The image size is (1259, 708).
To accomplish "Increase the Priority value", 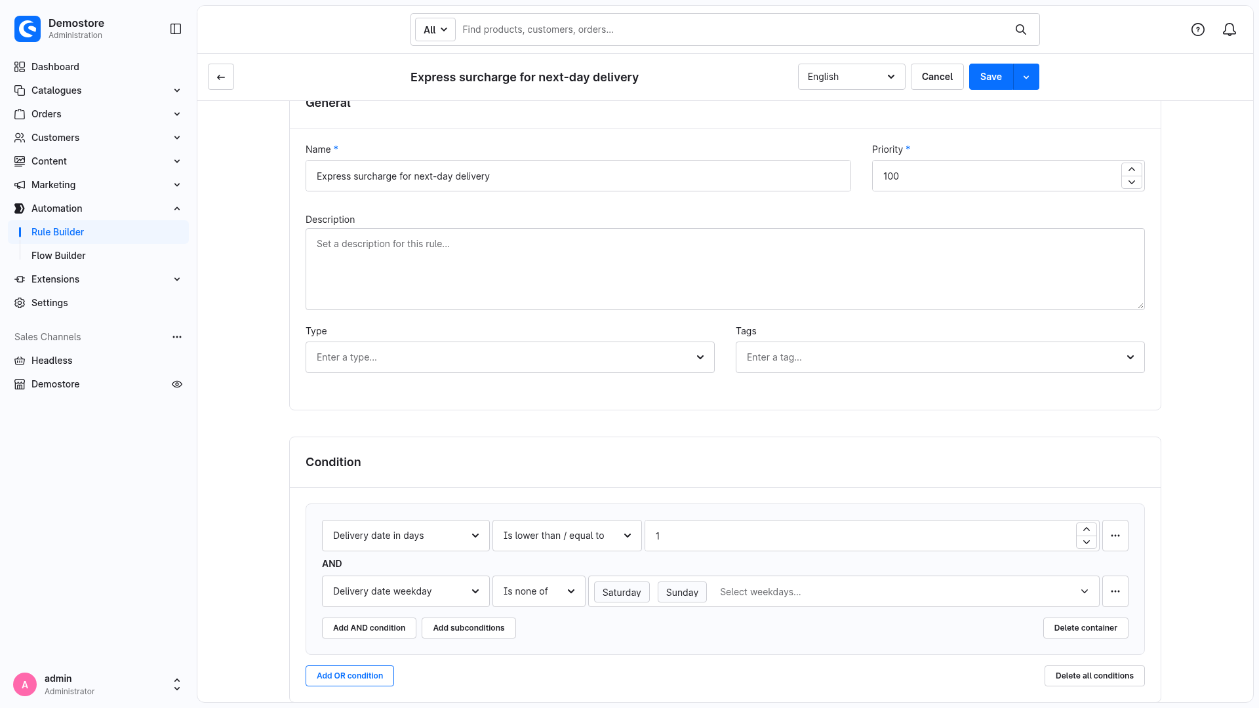I will 1132,169.
